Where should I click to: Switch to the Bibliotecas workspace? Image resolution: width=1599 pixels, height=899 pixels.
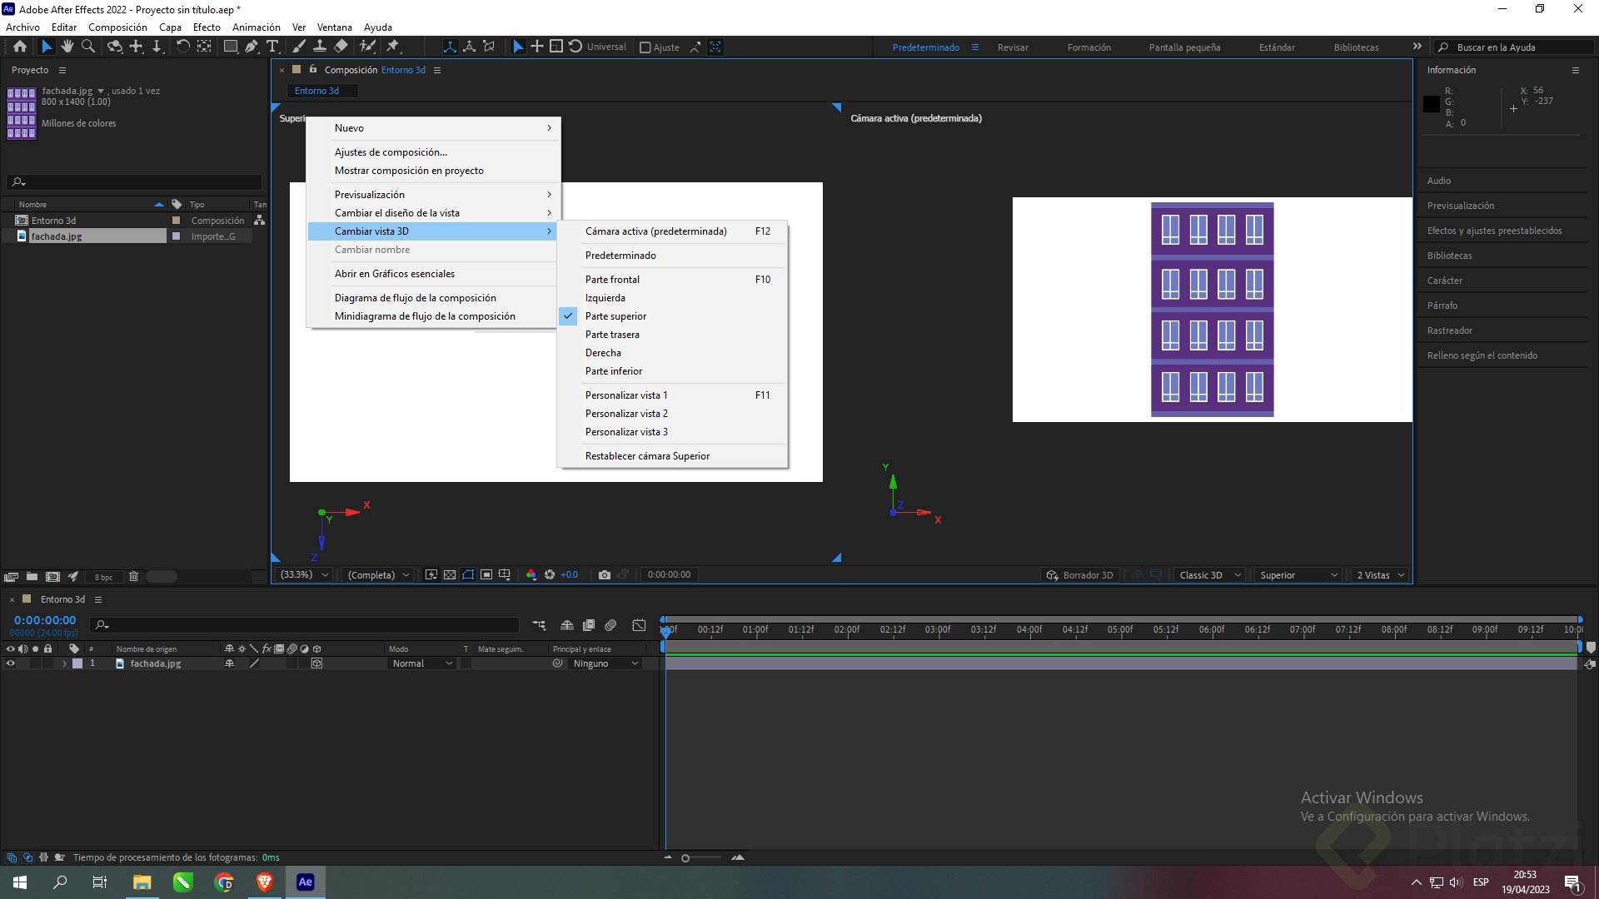[x=1356, y=47]
